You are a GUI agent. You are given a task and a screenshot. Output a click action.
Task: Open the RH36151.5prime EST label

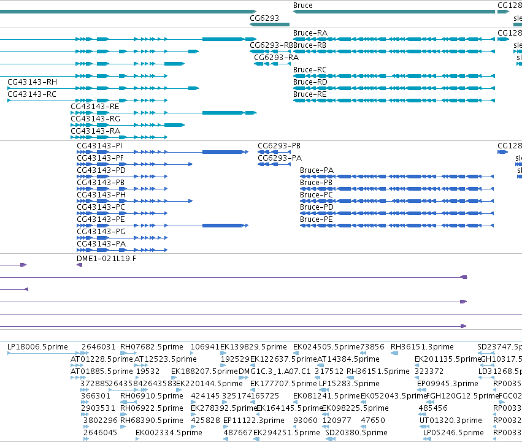tap(378, 372)
